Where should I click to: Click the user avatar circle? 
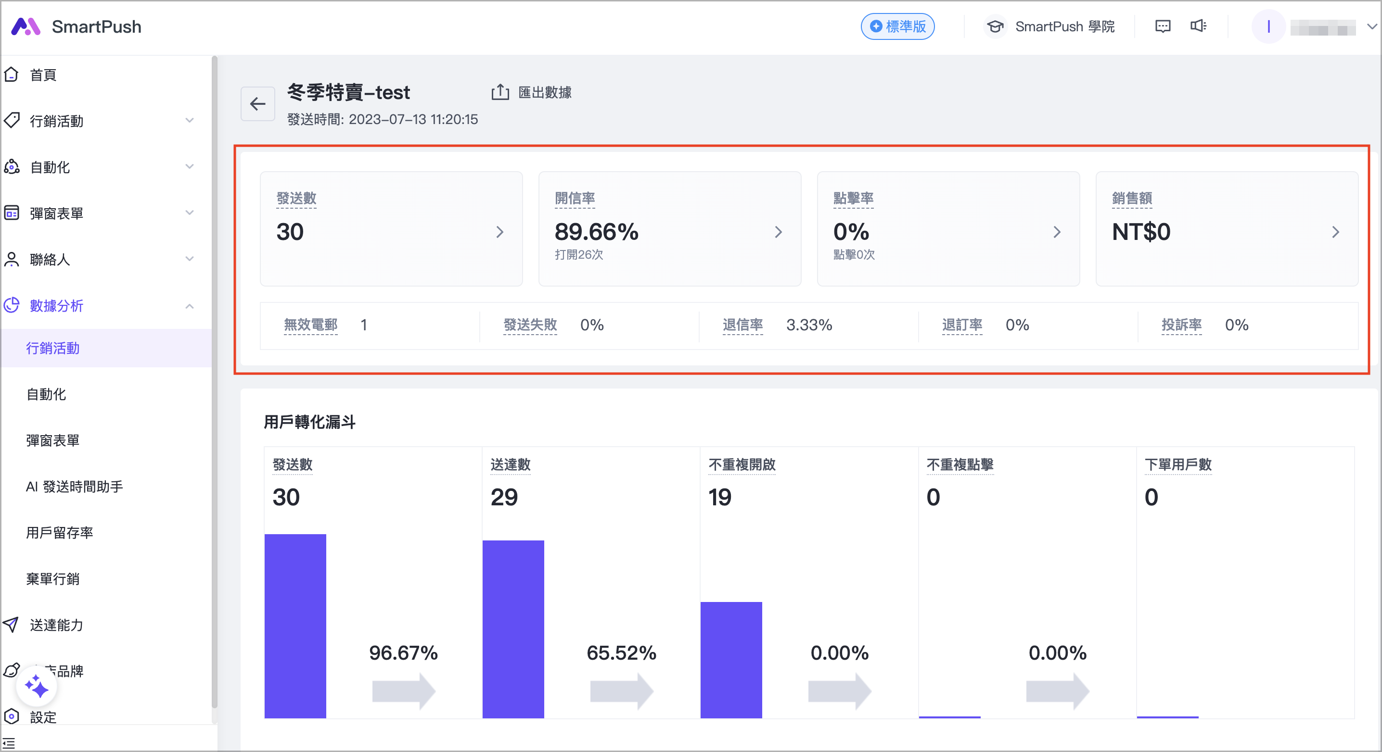[1268, 26]
